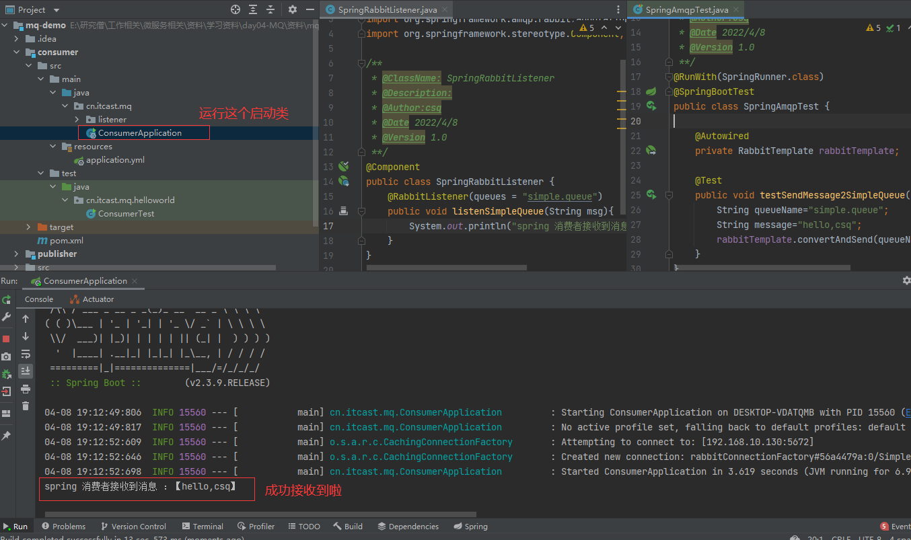Toggle the pin tab icon in Run panel
This screenshot has height=540, width=911.
pyautogui.click(x=7, y=436)
